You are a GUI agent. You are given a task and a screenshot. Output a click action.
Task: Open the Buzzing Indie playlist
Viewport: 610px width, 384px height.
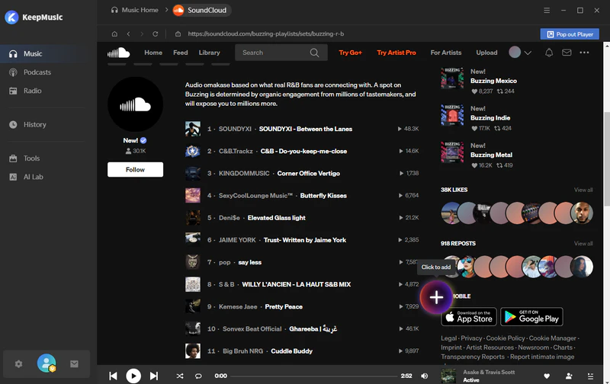tap(490, 118)
